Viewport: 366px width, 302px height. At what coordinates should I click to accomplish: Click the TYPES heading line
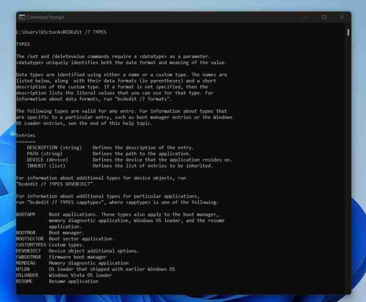pos(23,44)
